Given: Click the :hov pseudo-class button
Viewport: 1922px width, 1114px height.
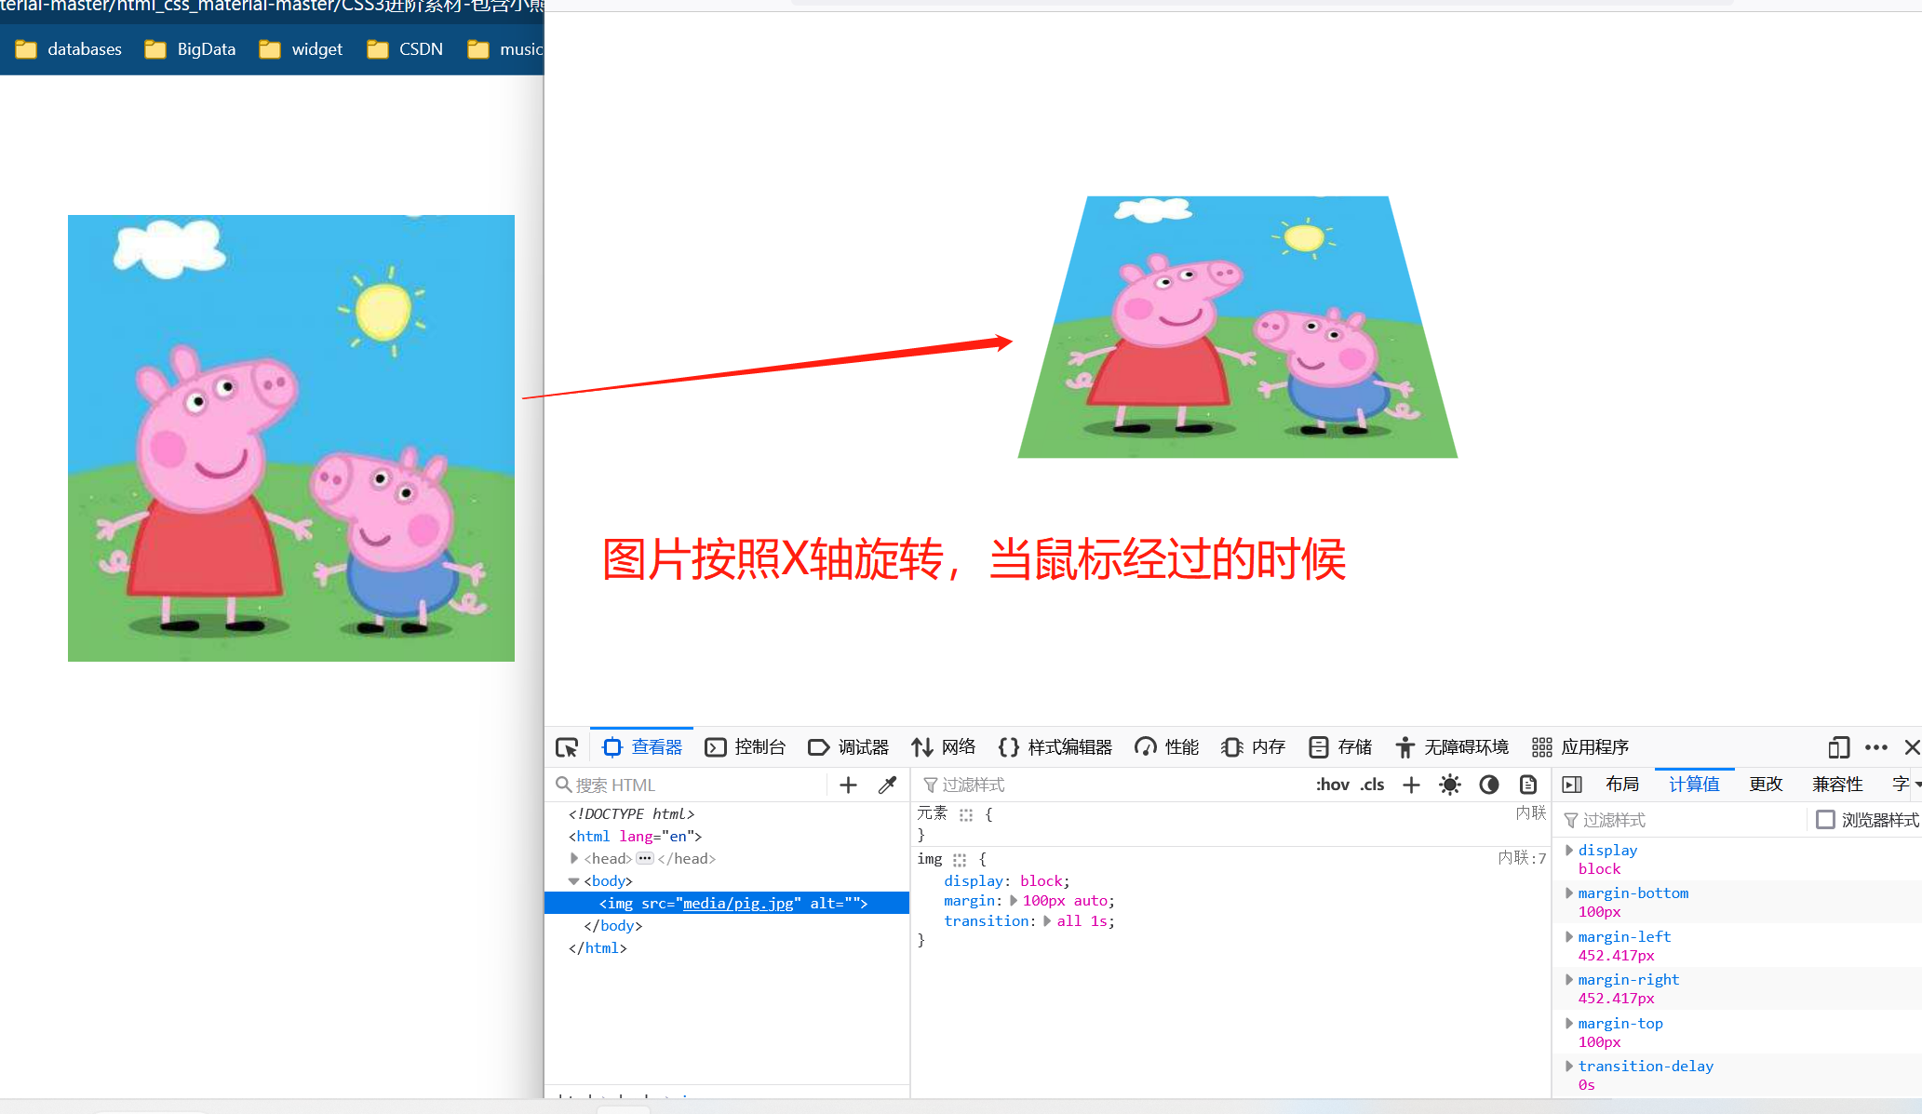Looking at the screenshot, I should (x=1332, y=785).
